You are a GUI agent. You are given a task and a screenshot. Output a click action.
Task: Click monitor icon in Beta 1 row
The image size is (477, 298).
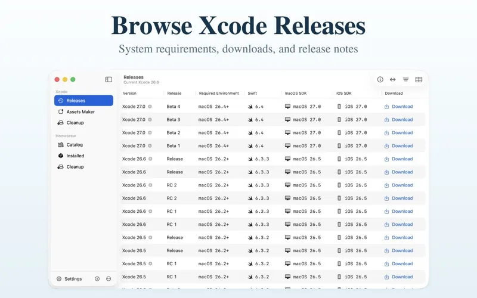pyautogui.click(x=287, y=145)
